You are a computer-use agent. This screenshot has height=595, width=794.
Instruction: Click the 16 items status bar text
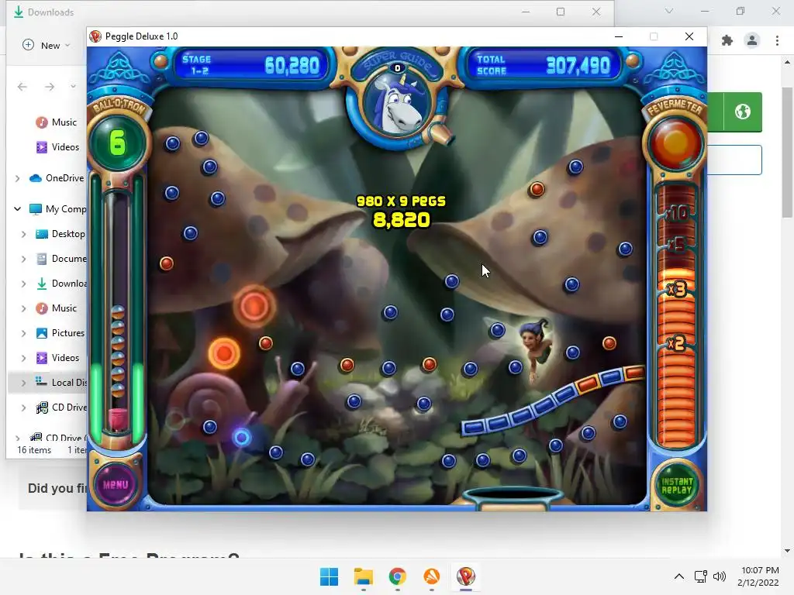(x=34, y=450)
